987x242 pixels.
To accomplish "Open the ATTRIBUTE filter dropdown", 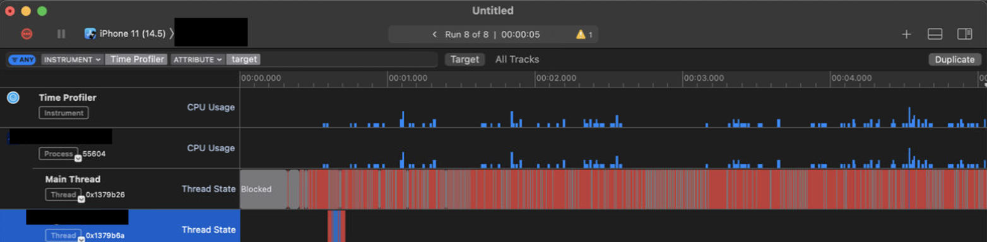I will (x=198, y=59).
